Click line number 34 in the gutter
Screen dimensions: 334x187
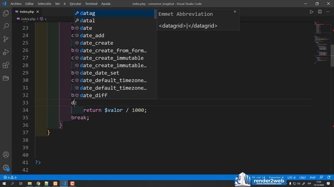coord(26,110)
